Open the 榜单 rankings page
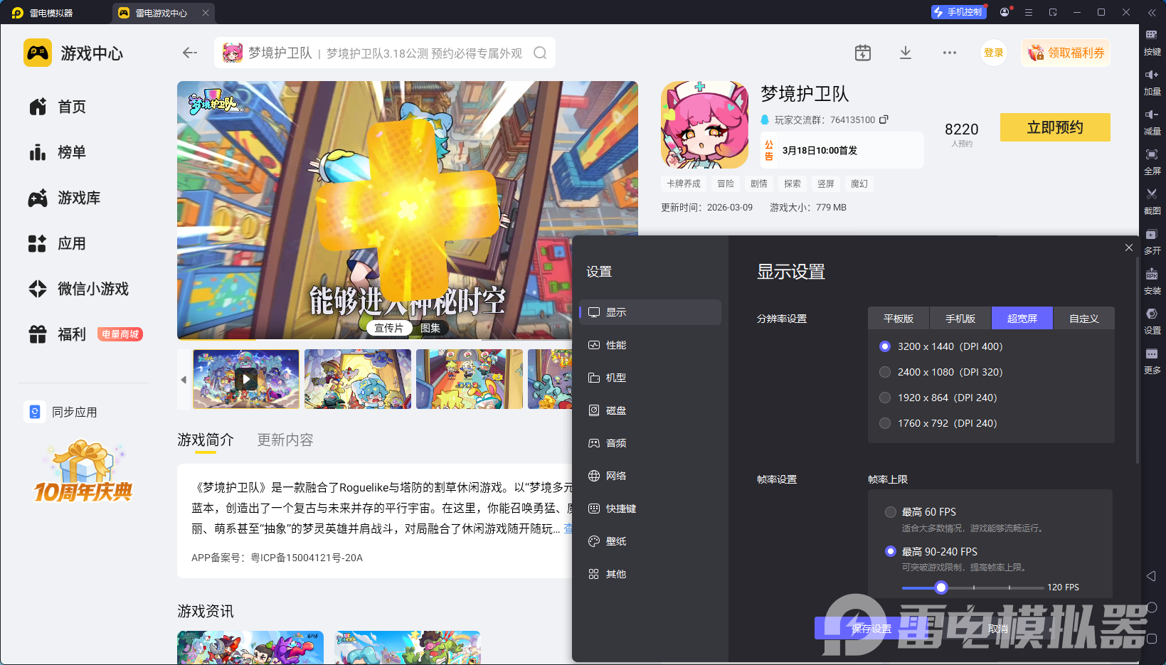Viewport: 1166px width, 665px height. (57, 152)
